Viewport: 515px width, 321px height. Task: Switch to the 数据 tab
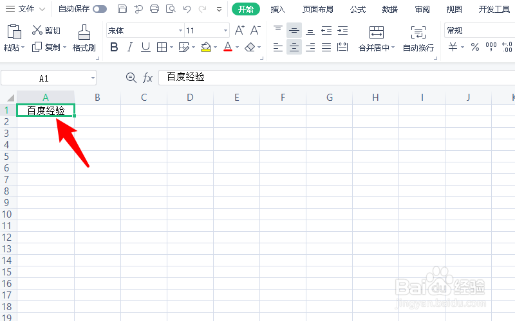390,9
